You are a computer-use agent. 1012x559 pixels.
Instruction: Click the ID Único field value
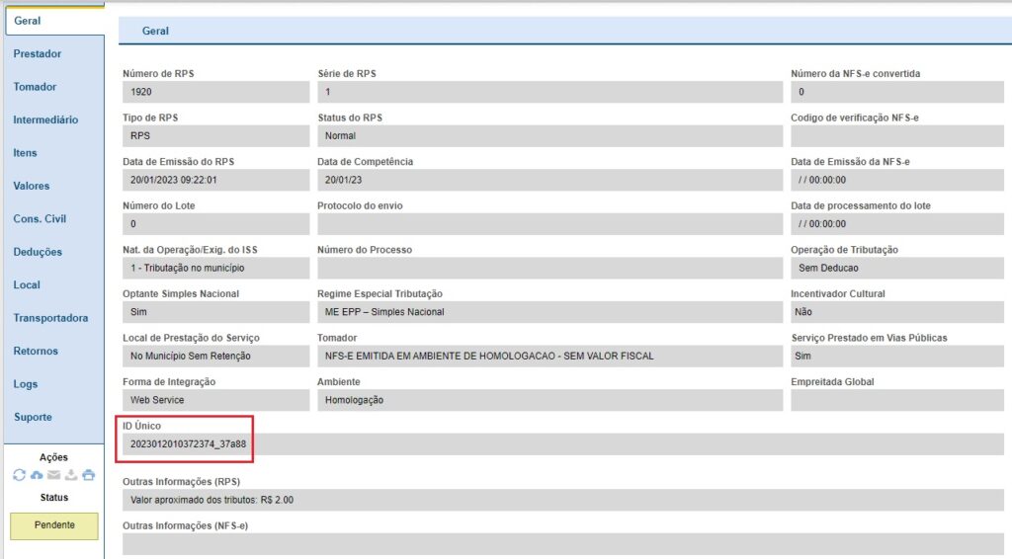pyautogui.click(x=188, y=444)
